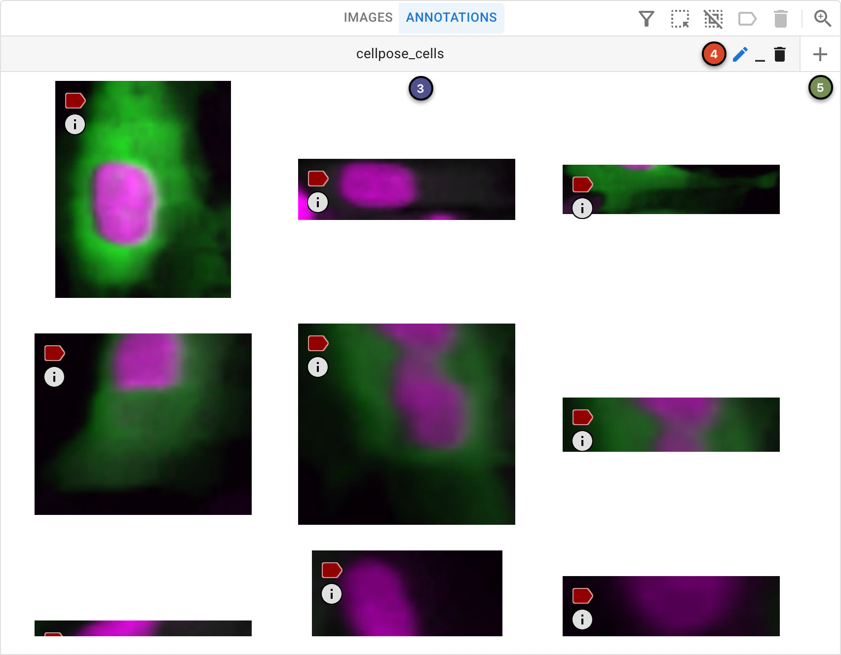Viewport: 841px width, 655px height.
Task: Open info on right second-row narrow strip thumbnail
Action: (x=582, y=441)
